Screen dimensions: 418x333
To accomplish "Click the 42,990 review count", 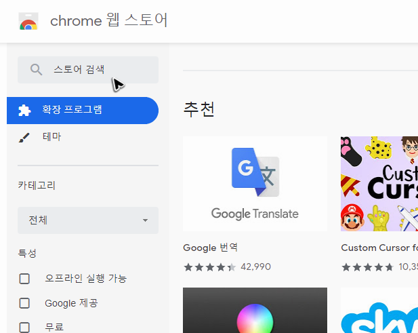I will pyautogui.click(x=255, y=267).
